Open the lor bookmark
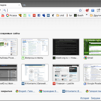Screen dimensions: 101x101 [x=69, y=15]
